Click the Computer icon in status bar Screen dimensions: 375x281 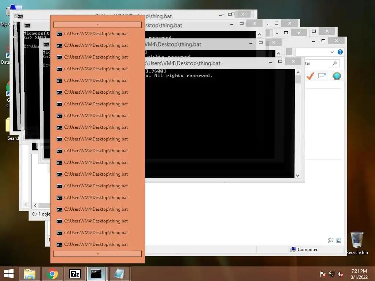pyautogui.click(x=293, y=250)
